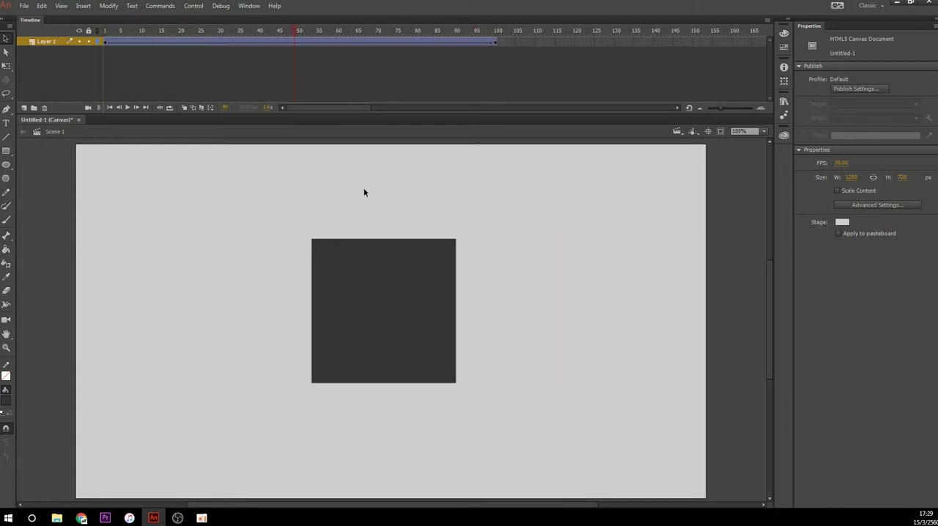Select the Bone tool
The width and height of the screenshot is (938, 526).
coord(6,235)
